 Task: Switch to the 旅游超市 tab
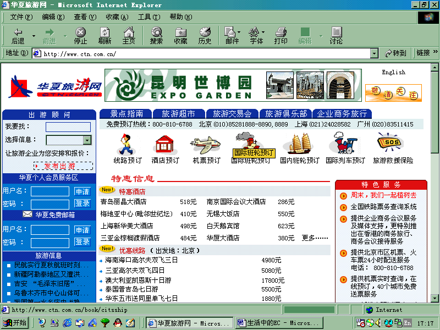pos(178,114)
